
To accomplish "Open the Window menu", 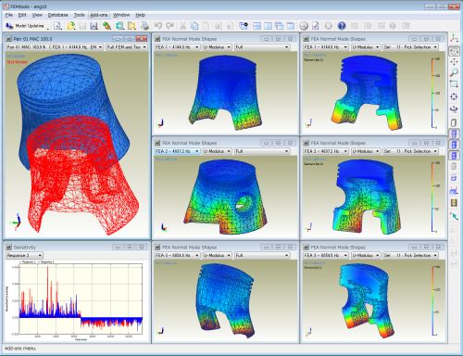I will [121, 15].
